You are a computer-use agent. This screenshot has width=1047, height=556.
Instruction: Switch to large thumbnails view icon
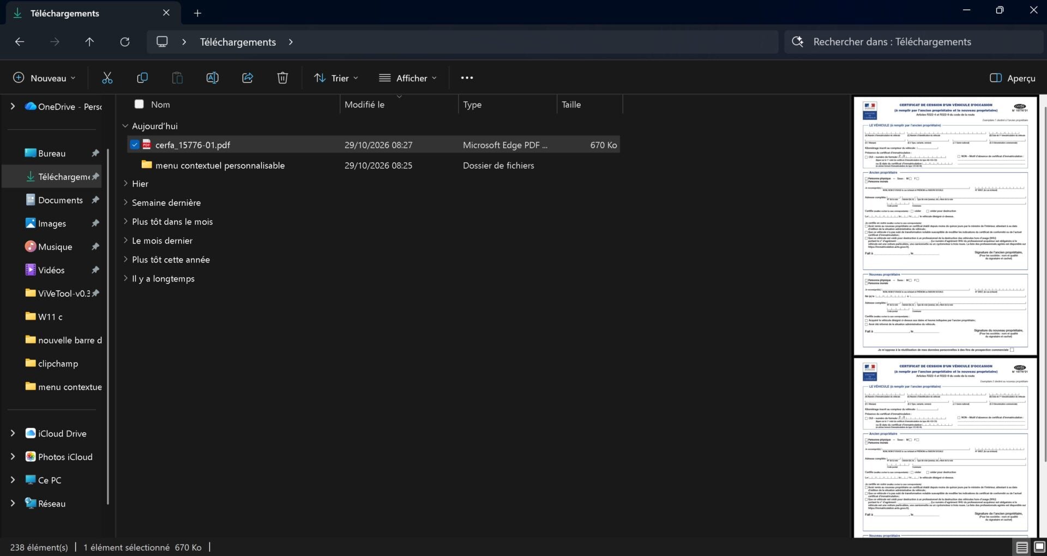click(x=1040, y=547)
